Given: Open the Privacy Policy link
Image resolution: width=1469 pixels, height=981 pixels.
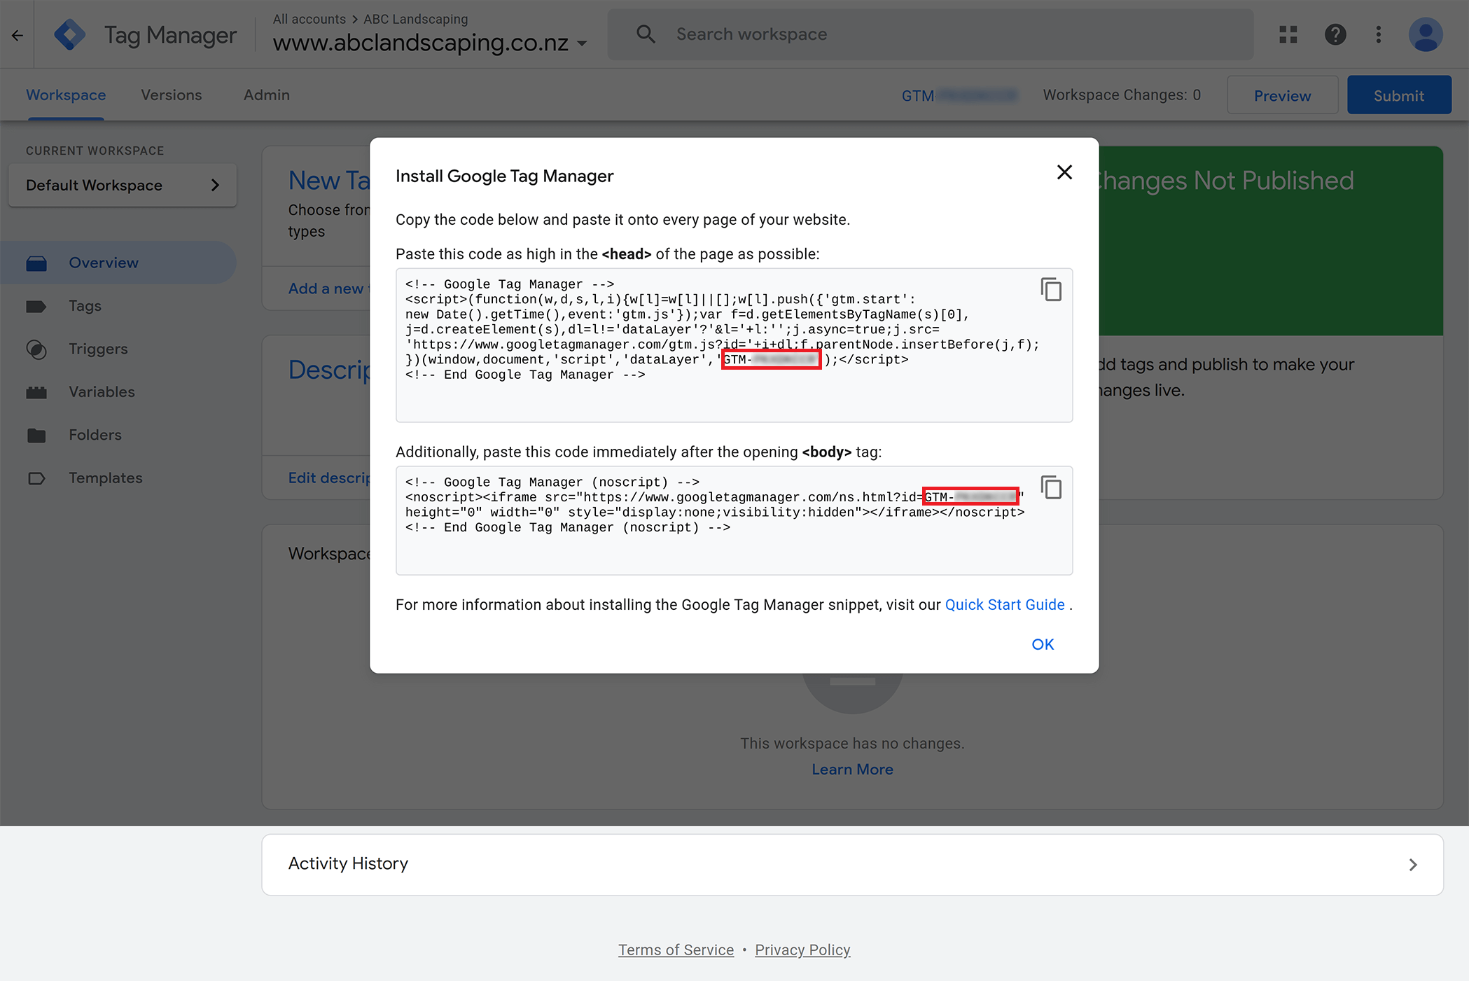Looking at the screenshot, I should click(802, 950).
